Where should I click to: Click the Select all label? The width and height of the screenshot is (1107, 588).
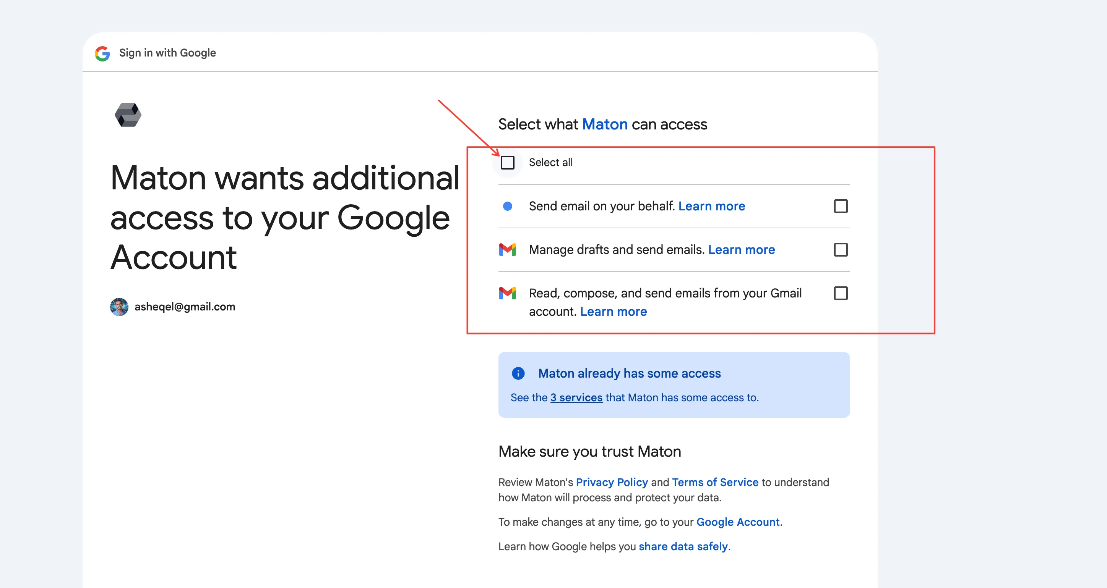[x=550, y=163]
